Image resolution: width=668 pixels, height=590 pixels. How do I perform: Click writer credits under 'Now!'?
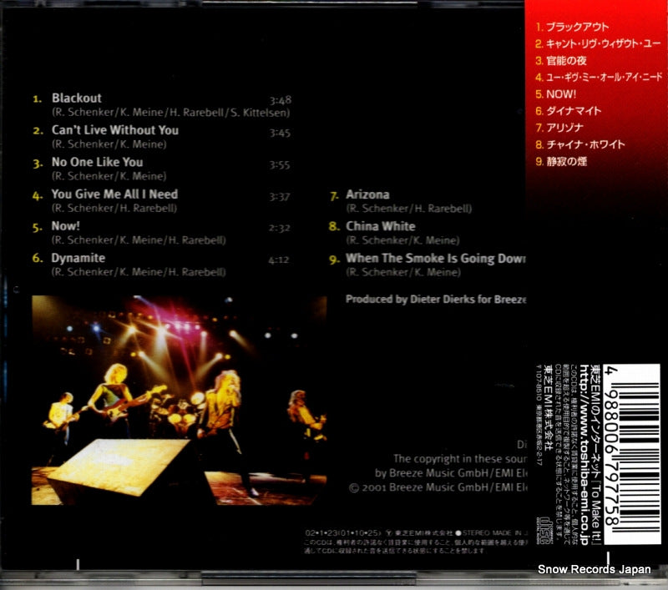pos(139,240)
